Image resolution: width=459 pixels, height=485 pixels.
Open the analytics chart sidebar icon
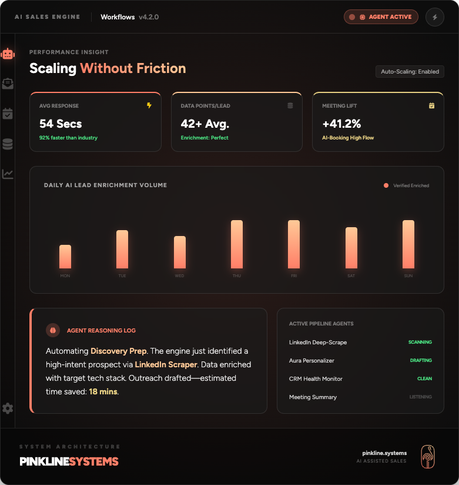8,175
